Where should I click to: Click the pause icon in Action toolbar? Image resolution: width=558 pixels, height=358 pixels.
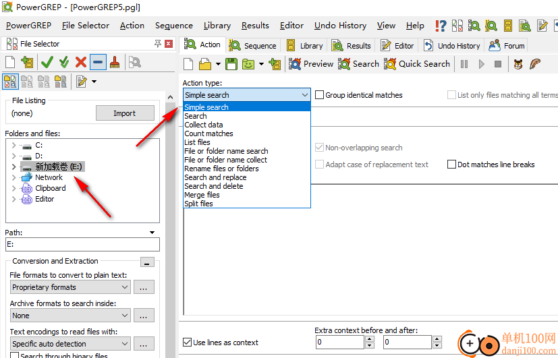[x=464, y=64]
